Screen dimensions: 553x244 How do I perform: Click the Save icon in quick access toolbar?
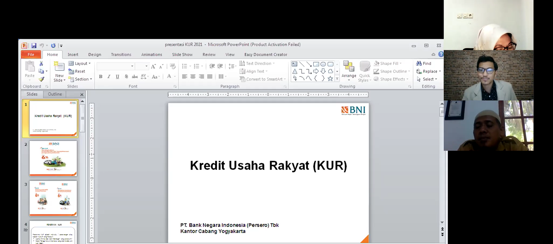(34, 46)
